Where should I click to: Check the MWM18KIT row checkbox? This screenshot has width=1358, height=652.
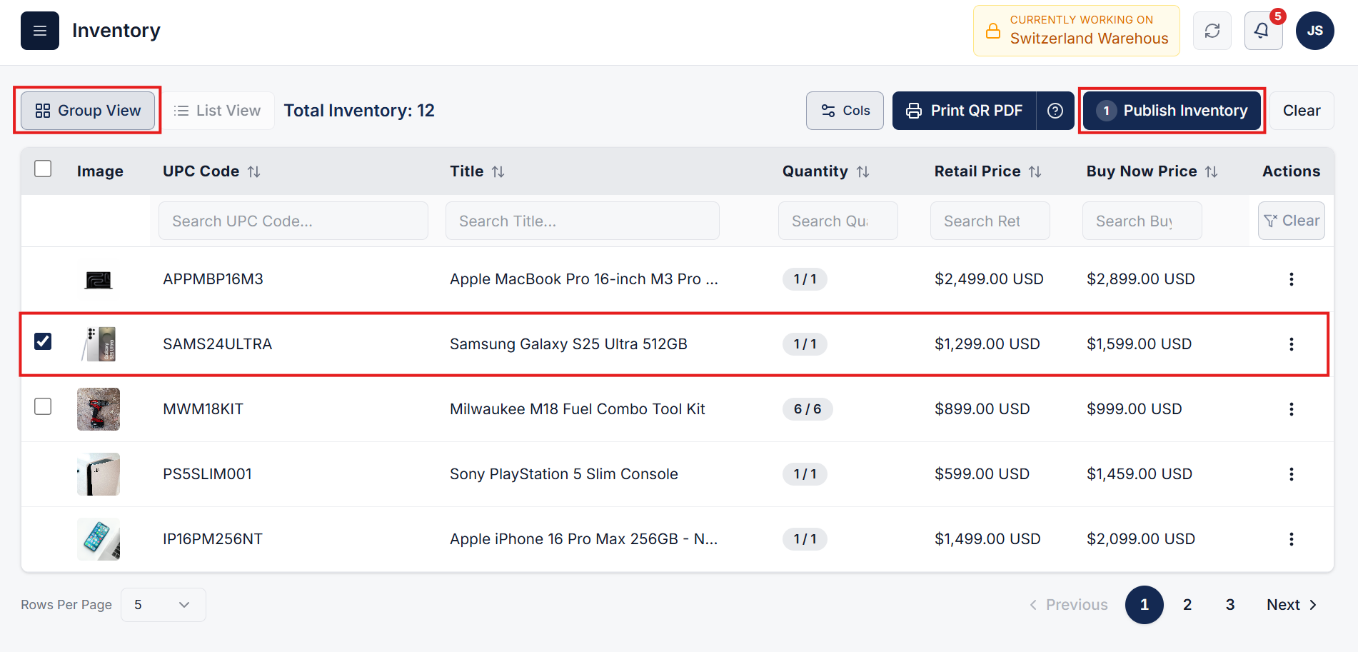click(x=43, y=406)
